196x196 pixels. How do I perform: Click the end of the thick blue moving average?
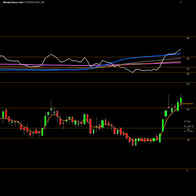pyautogui.click(x=180, y=53)
